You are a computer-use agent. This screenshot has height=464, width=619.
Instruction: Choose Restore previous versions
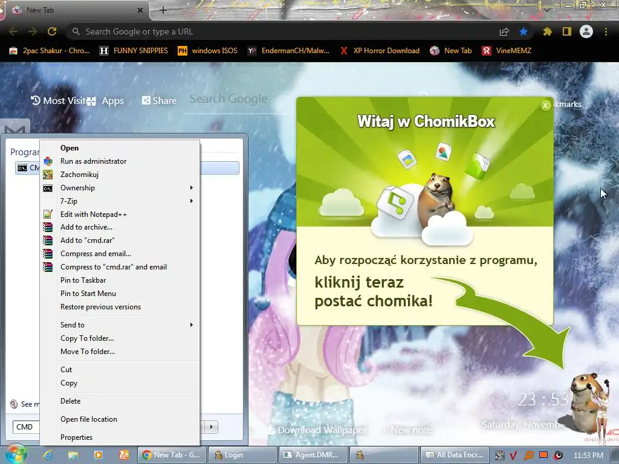[120, 307]
